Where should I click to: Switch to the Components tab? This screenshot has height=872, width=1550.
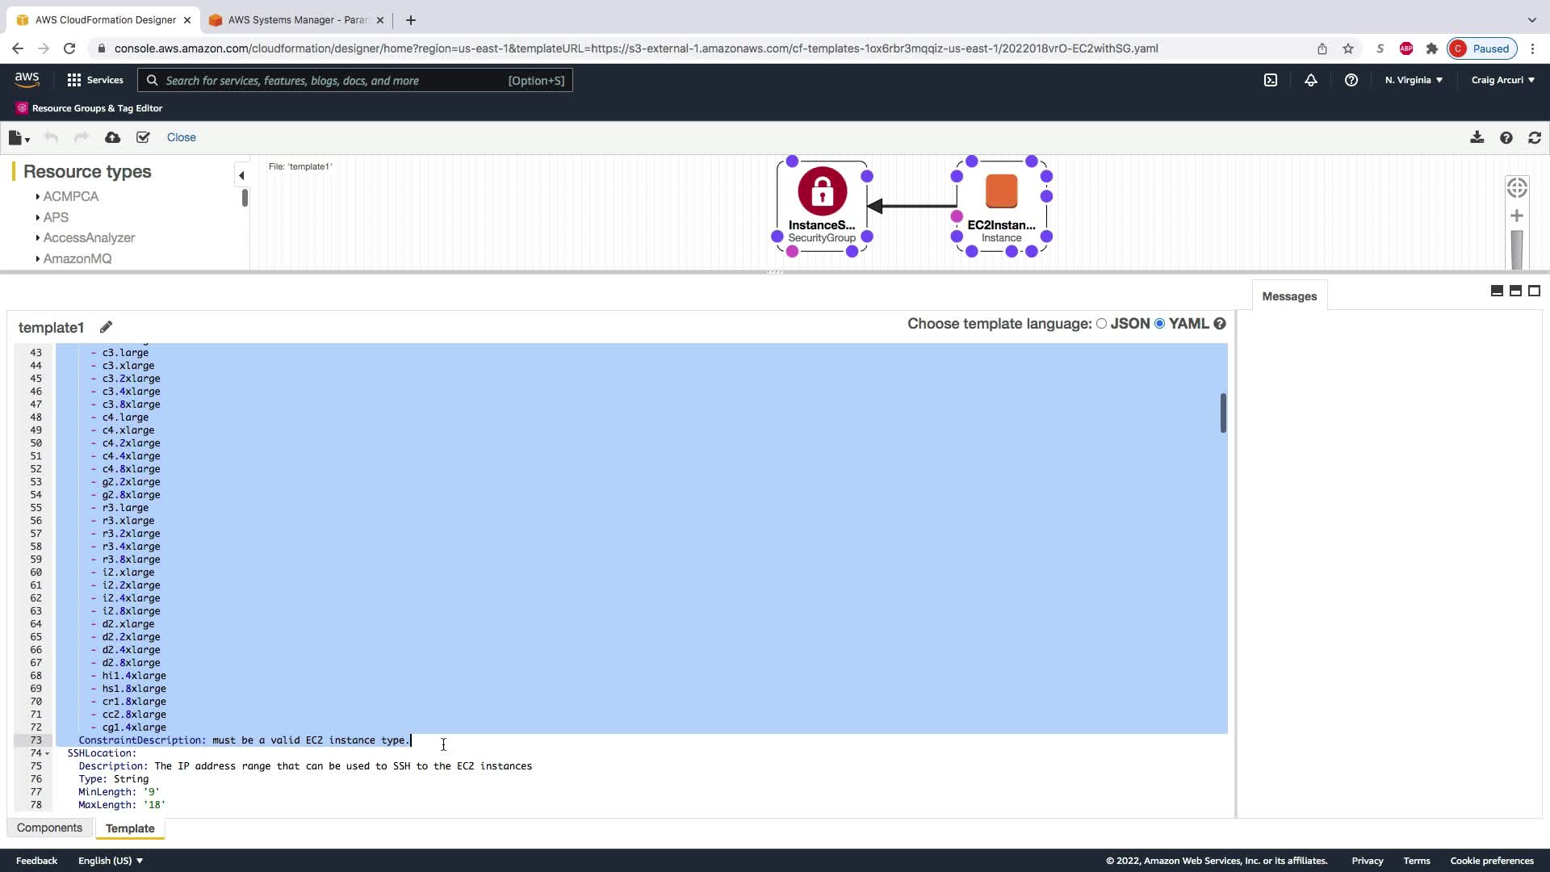coord(49,828)
